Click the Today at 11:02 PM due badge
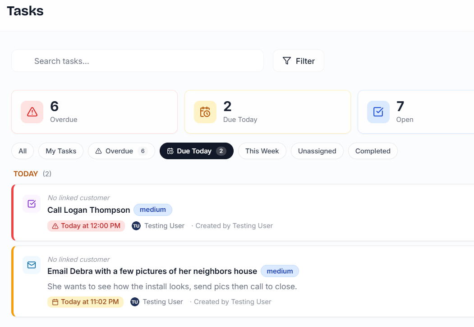The image size is (474, 327). pos(86,302)
